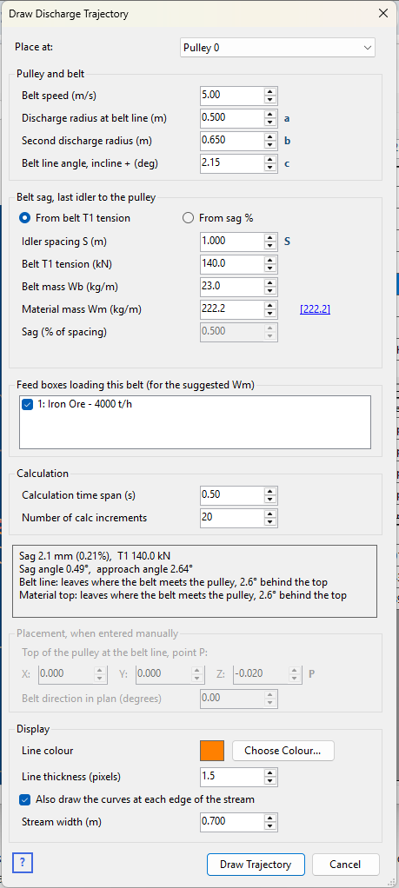Close the dialog with the title bar X

383,14
